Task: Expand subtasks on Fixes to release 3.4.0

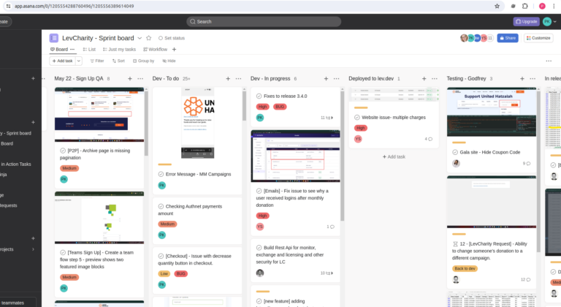Action: 327,118
